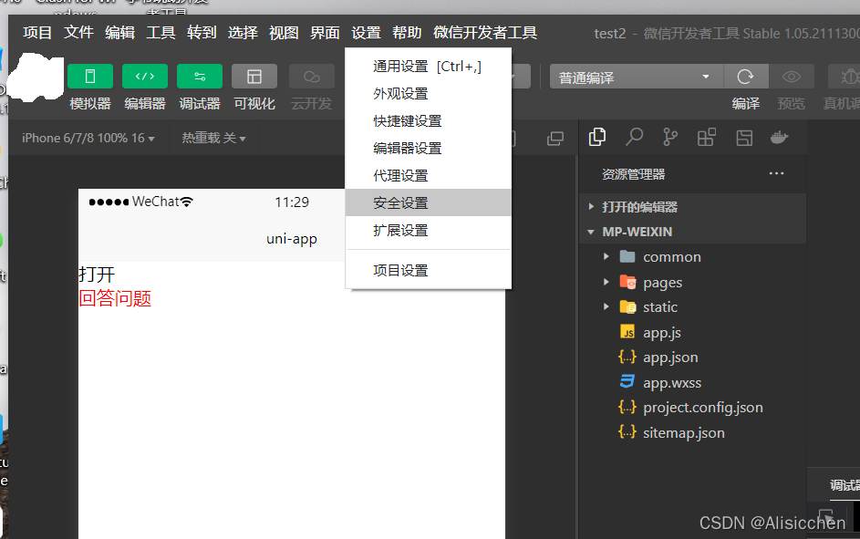Open the search magnifier icon

pyautogui.click(x=634, y=137)
